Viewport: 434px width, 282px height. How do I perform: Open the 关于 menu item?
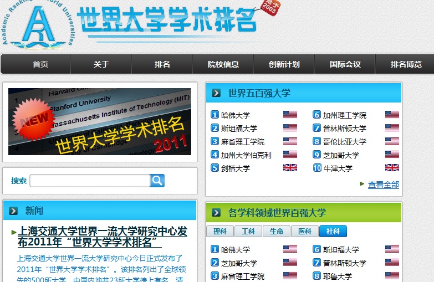pos(101,64)
